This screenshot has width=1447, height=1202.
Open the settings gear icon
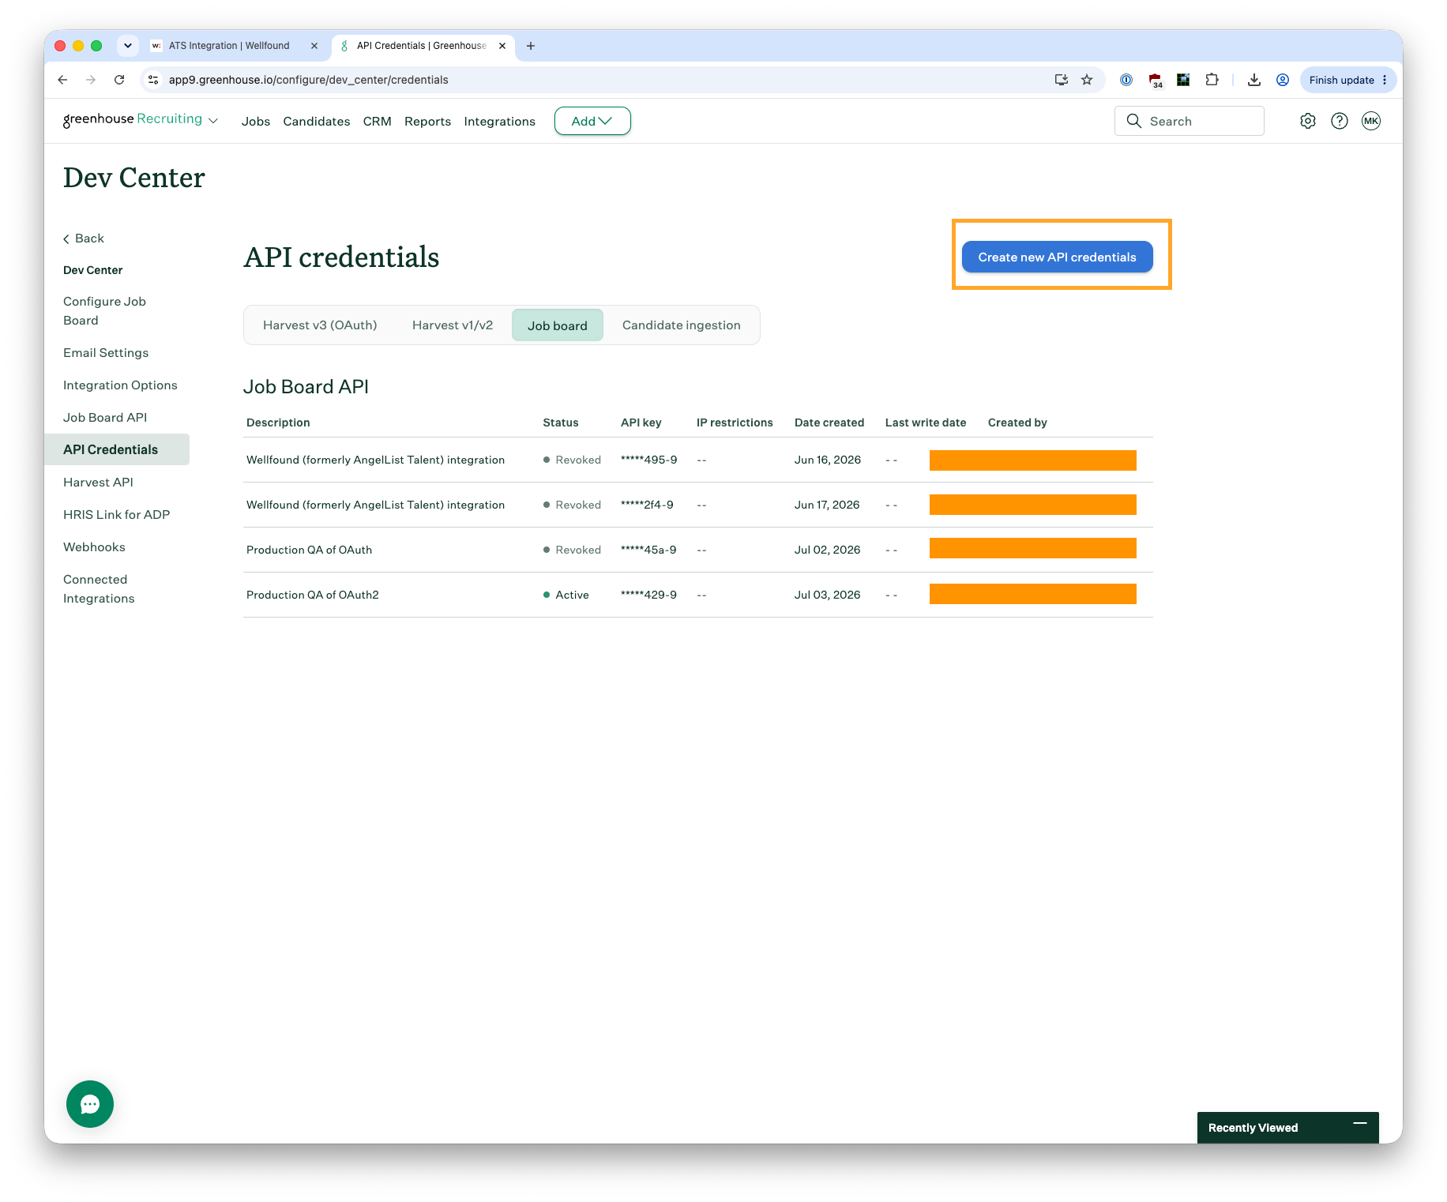tap(1308, 121)
